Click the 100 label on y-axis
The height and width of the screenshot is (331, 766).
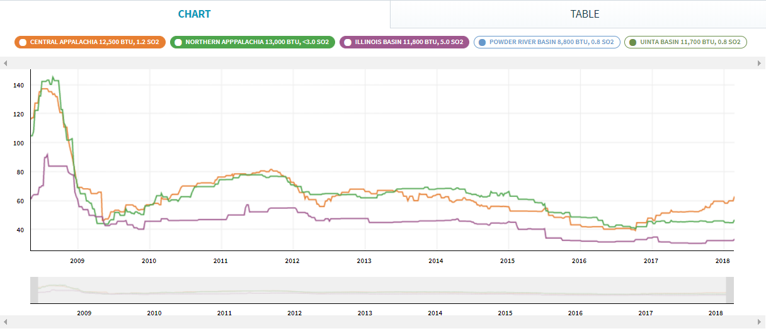point(18,143)
